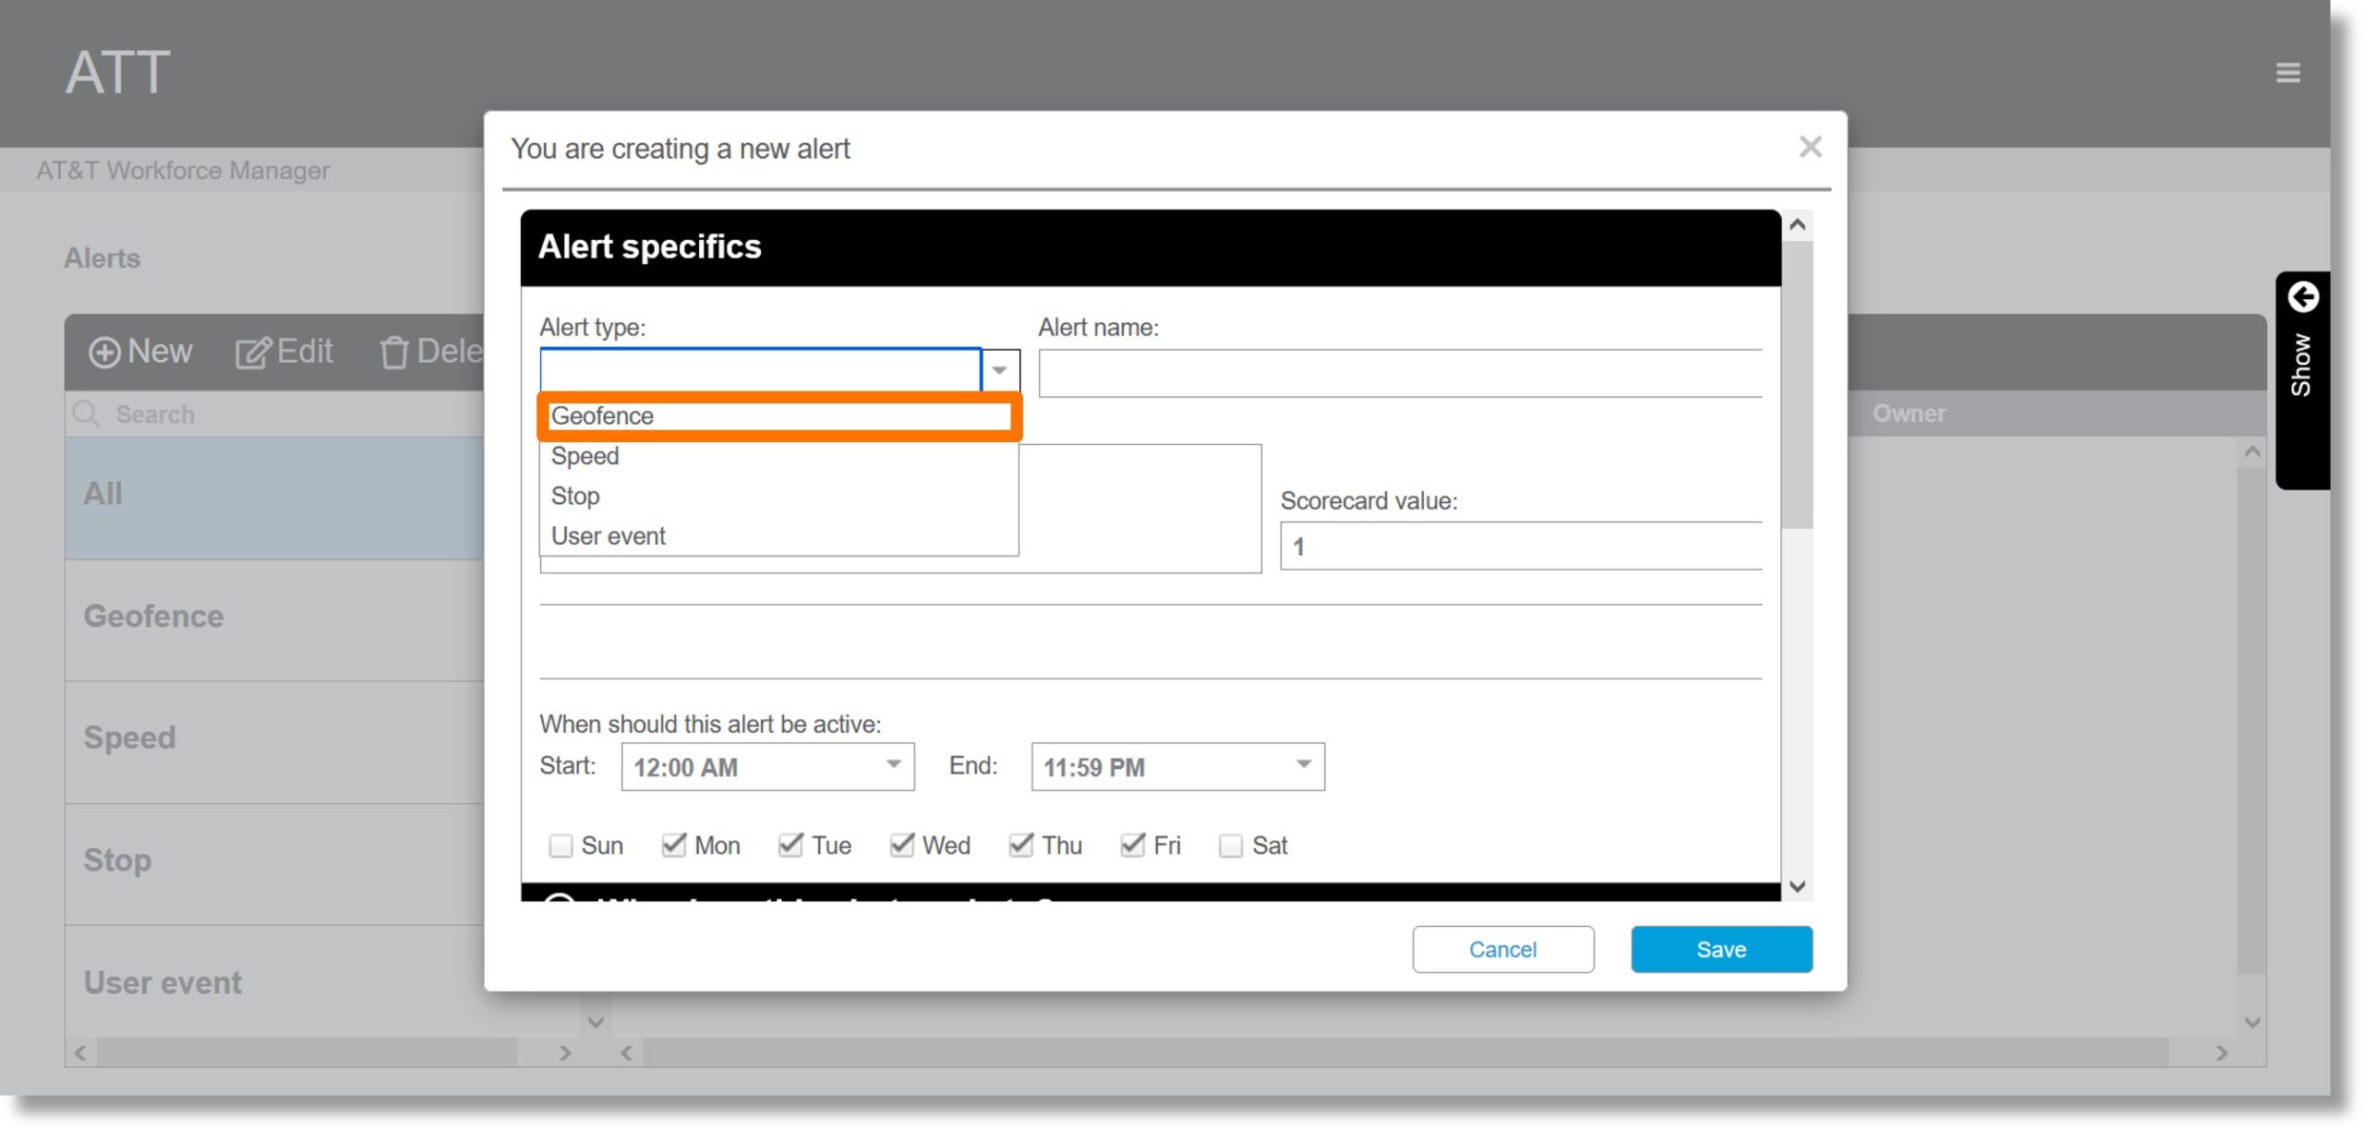Viewport: 2364px width, 1129px height.
Task: Click the Save button
Action: click(x=1721, y=948)
